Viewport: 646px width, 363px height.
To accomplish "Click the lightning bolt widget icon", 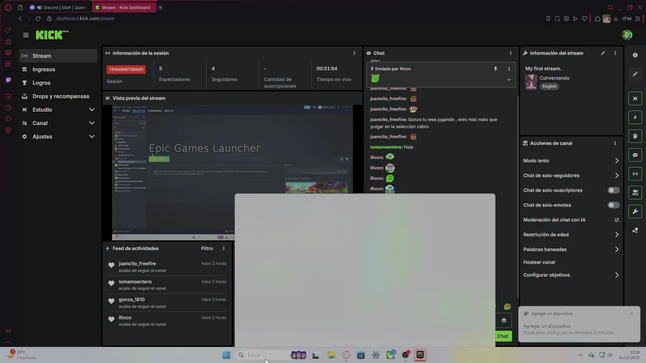I will pyautogui.click(x=635, y=117).
